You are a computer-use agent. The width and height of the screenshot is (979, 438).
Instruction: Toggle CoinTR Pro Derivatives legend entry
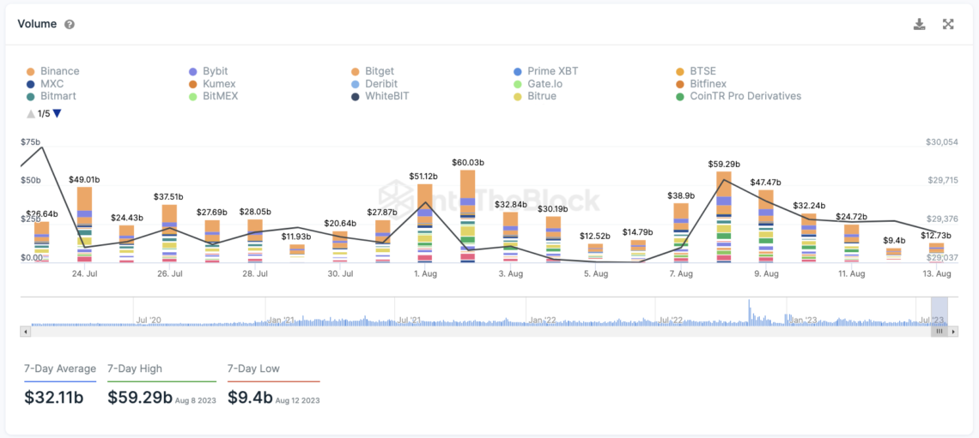pos(738,96)
